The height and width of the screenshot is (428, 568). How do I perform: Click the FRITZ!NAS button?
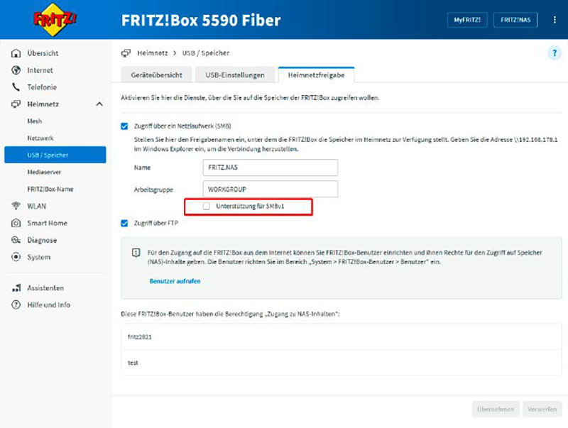click(515, 20)
